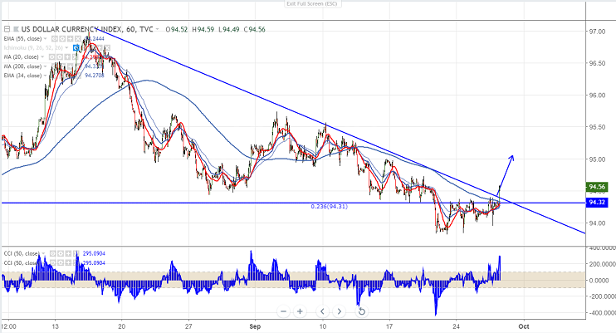Hide the second CCI (50, close) via its eye icon
This screenshot has width=616, height=333.
click(x=53, y=262)
